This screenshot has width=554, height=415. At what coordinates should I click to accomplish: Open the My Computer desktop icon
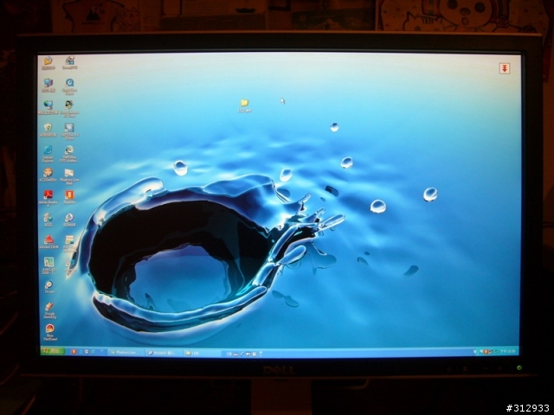(48, 86)
